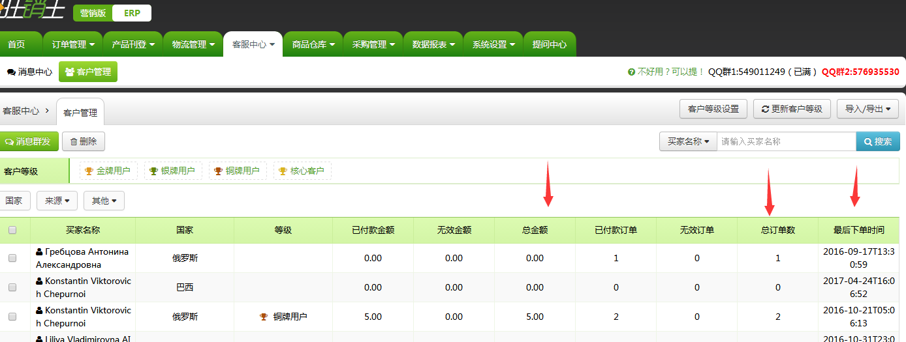Viewport: 906px width, 342px height.
Task: Click the 消息群发 button
Action: 28,141
